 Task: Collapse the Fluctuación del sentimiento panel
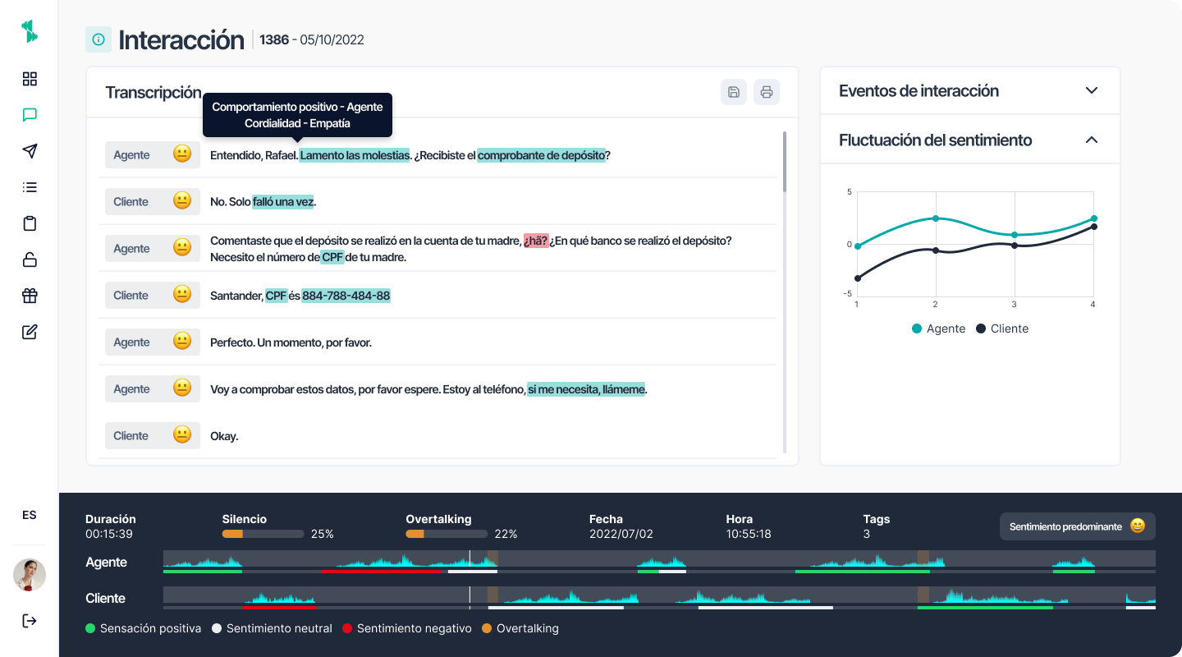(x=1091, y=140)
